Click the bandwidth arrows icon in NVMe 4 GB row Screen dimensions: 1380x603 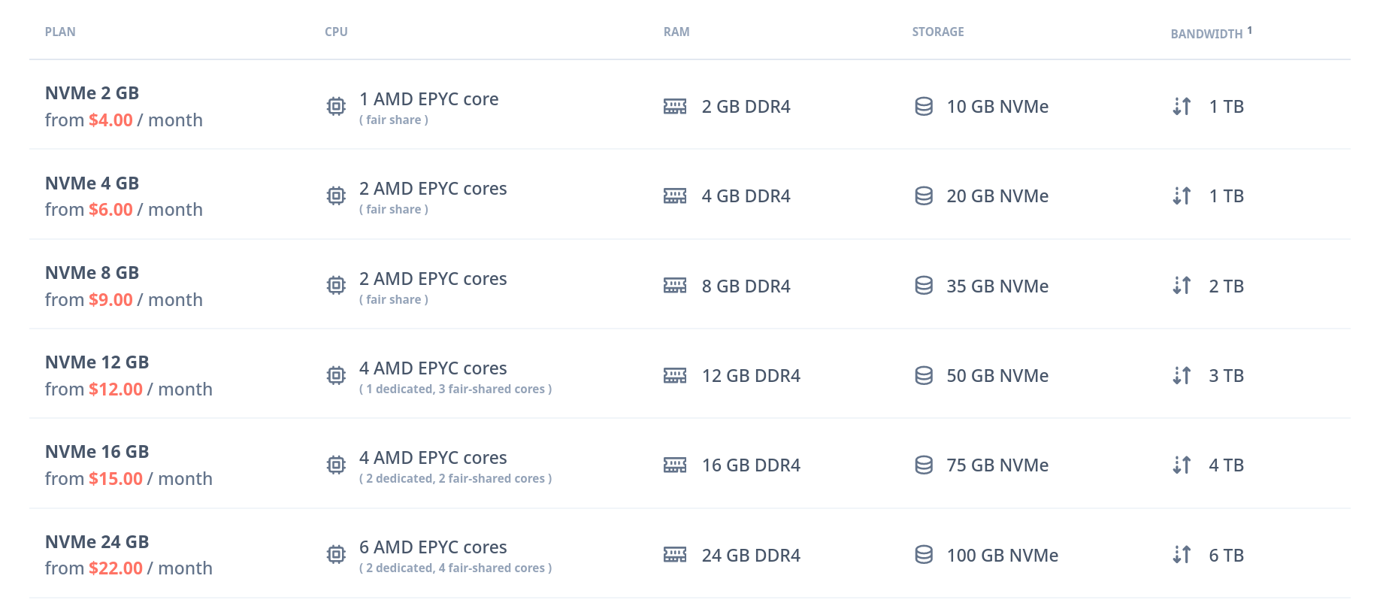(1182, 196)
